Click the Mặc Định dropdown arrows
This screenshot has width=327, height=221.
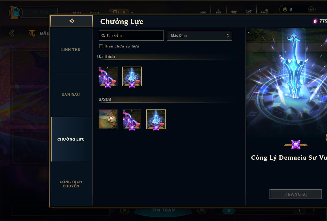point(228,36)
